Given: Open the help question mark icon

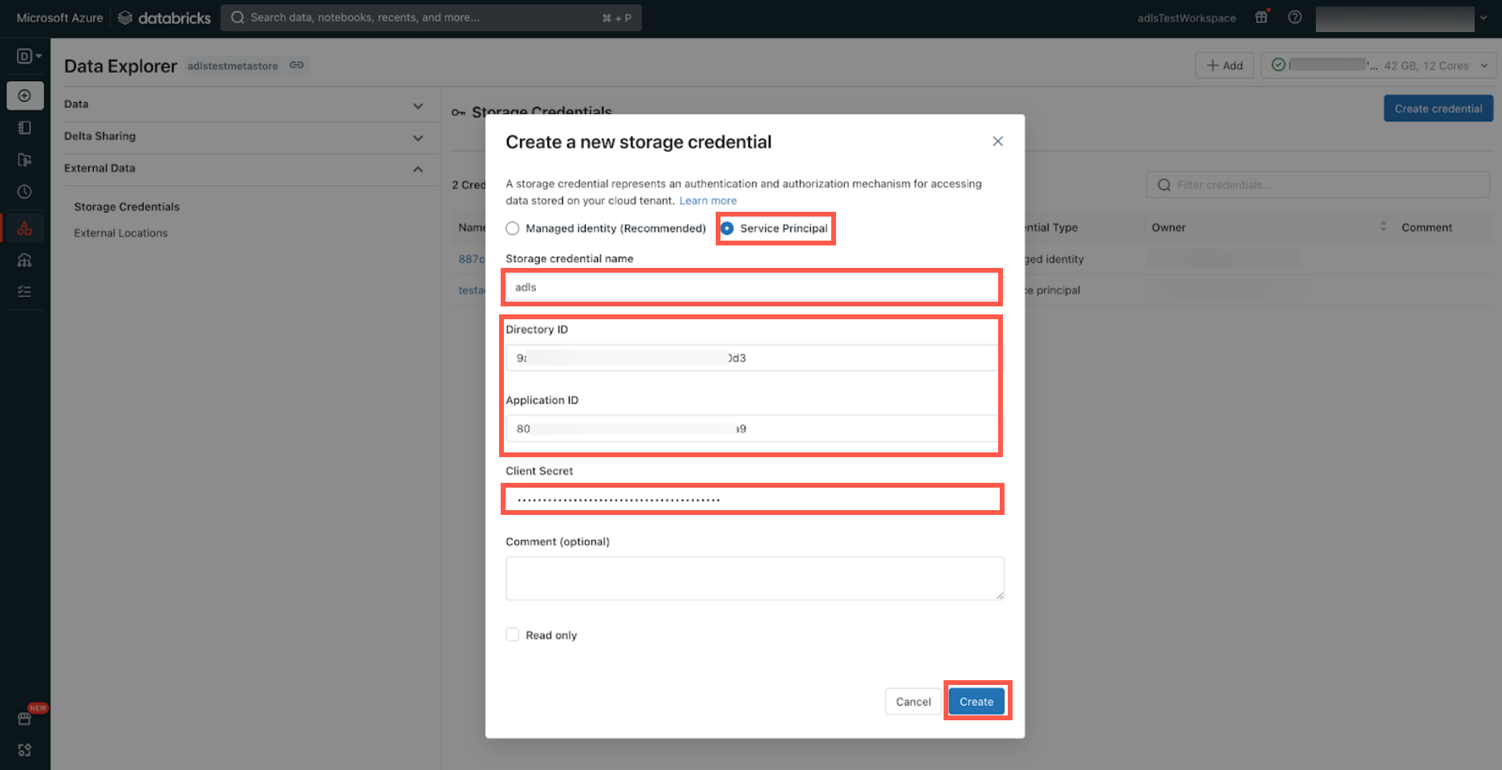Looking at the screenshot, I should pos(1294,17).
